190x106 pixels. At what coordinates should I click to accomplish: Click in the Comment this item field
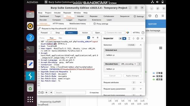point(115,33)
